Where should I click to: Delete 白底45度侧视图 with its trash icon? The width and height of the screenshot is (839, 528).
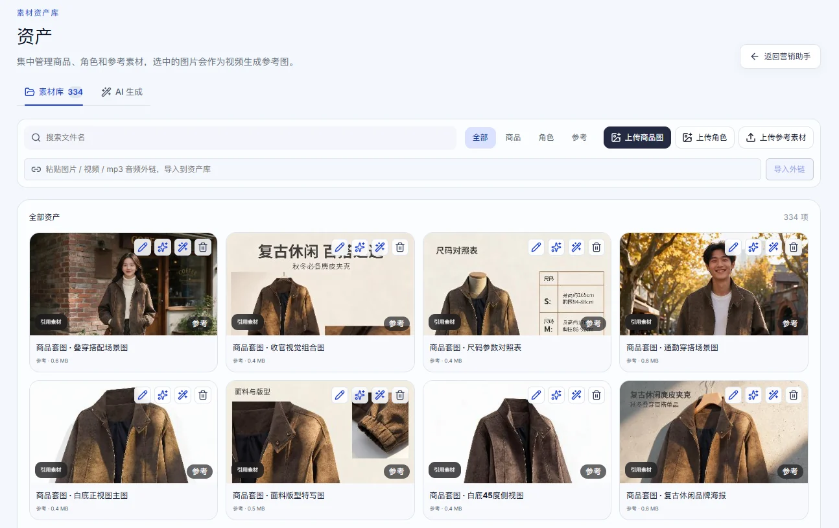[597, 395]
